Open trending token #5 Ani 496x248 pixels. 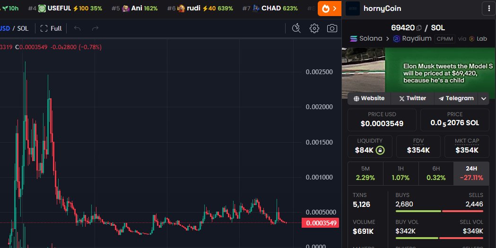[x=135, y=9]
